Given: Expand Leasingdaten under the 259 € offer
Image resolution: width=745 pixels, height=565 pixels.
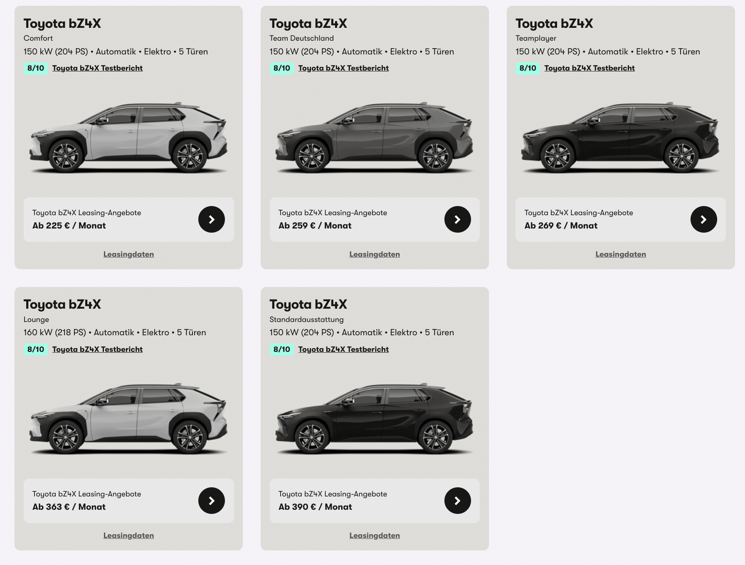Looking at the screenshot, I should (375, 254).
